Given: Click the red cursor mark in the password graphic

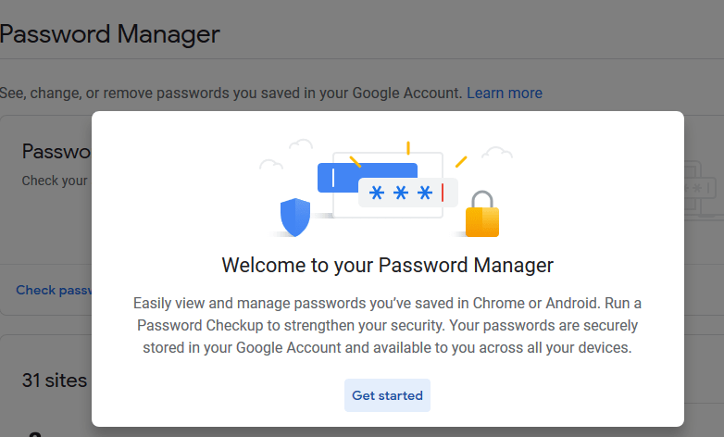Looking at the screenshot, I should pyautogui.click(x=443, y=193).
